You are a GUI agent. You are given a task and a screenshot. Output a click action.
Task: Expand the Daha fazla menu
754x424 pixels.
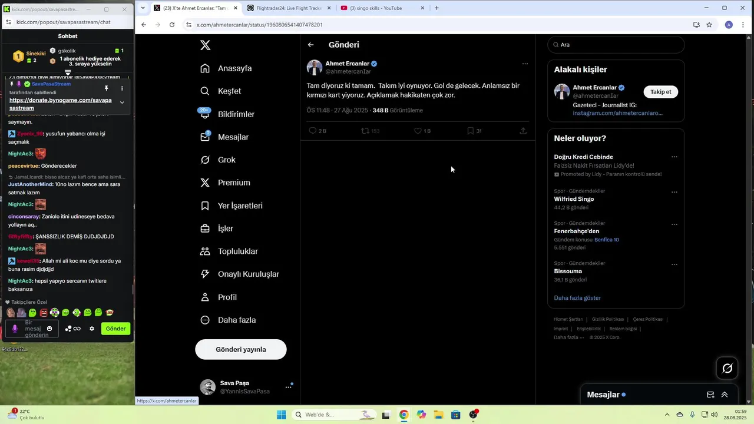click(229, 320)
